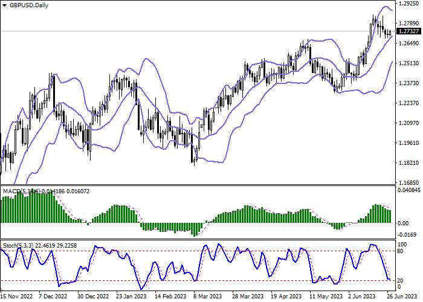Click the 11 May 2023 date label
Image resolution: width=423 pixels, height=302 pixels.
326,297
